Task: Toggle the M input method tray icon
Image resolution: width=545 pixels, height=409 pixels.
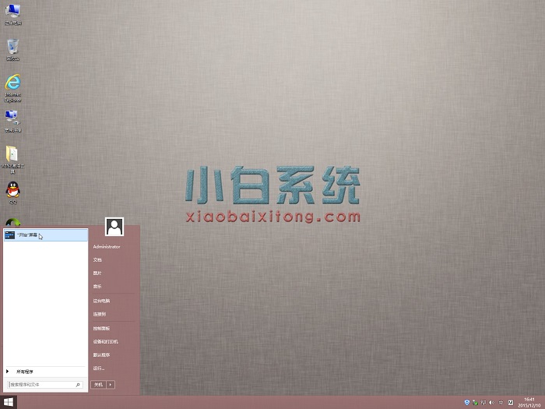Action: click(x=510, y=402)
